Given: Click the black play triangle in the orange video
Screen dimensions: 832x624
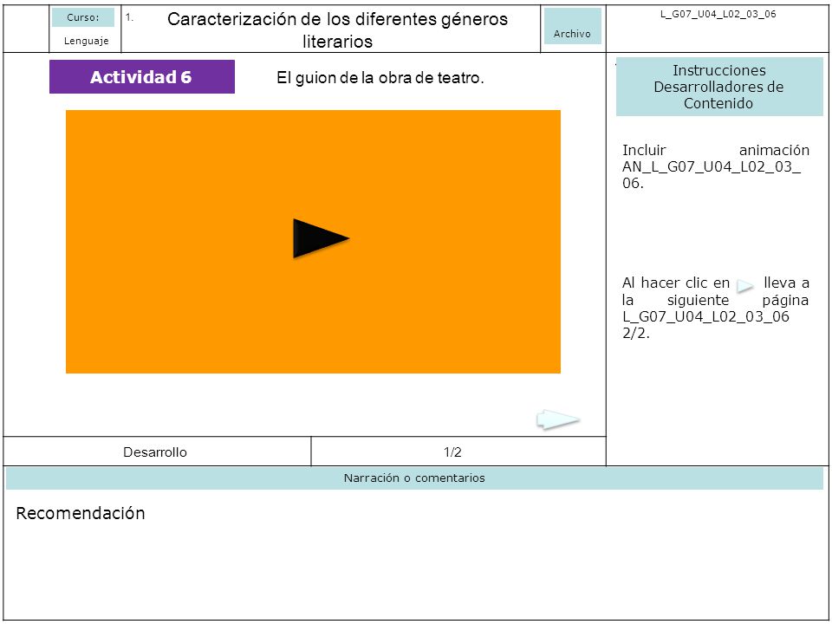Looking at the screenshot, I should pos(320,238).
